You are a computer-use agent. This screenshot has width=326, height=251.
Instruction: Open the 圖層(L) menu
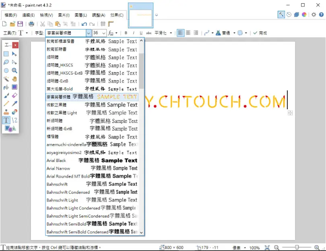click(80, 15)
